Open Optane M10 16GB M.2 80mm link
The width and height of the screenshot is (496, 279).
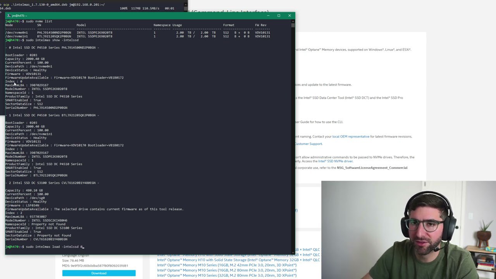227,270
